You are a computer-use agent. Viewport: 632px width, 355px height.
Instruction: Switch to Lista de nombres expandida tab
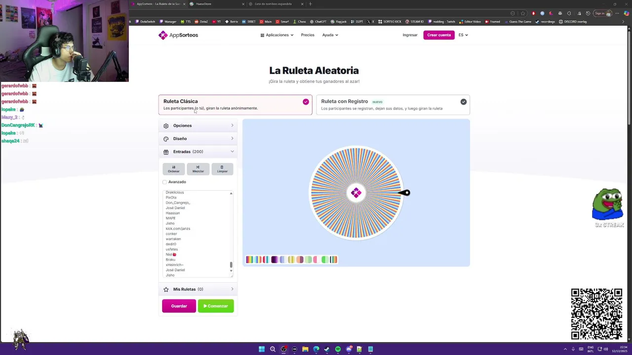276,4
